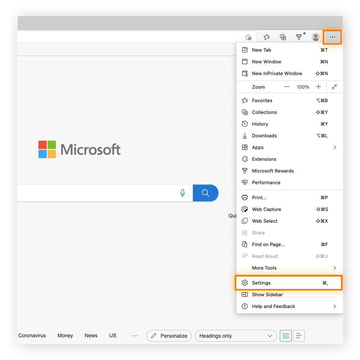Viewport: 360px width, 360px height.
Task: Open the Money news section
Action: pyautogui.click(x=65, y=336)
